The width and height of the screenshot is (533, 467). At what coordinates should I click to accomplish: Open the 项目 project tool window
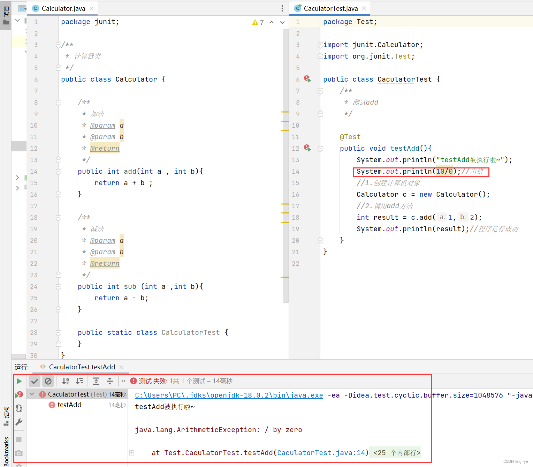click(x=6, y=15)
